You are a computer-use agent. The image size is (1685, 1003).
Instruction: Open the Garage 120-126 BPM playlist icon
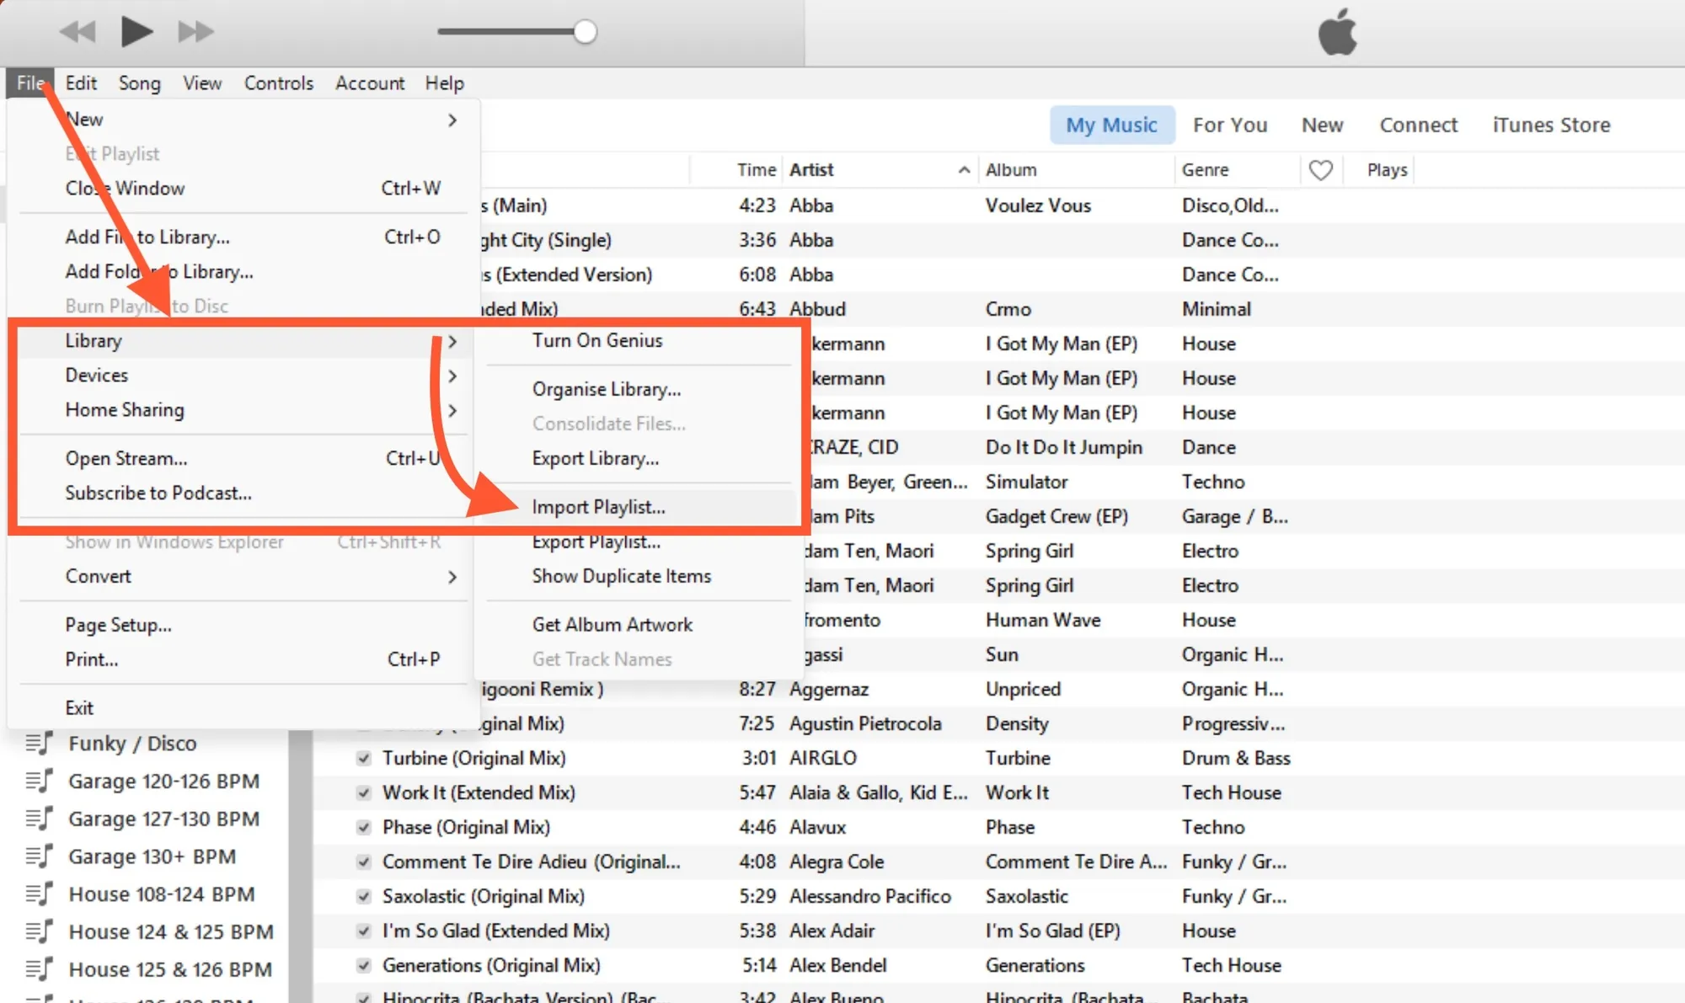coord(39,782)
